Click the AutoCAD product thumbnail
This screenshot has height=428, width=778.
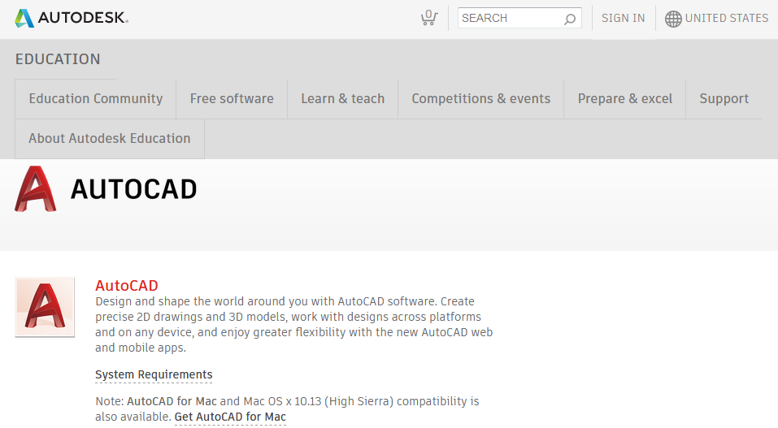click(45, 308)
